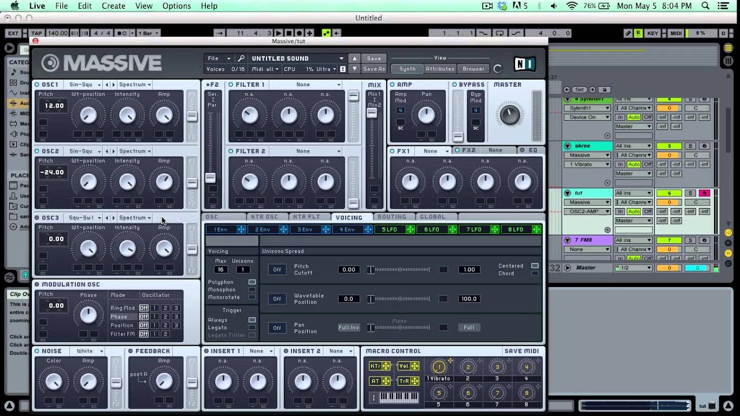Click the 5LFO modulation crosshair handle
Image resolution: width=740 pixels, height=416 pixels.
tap(410, 229)
